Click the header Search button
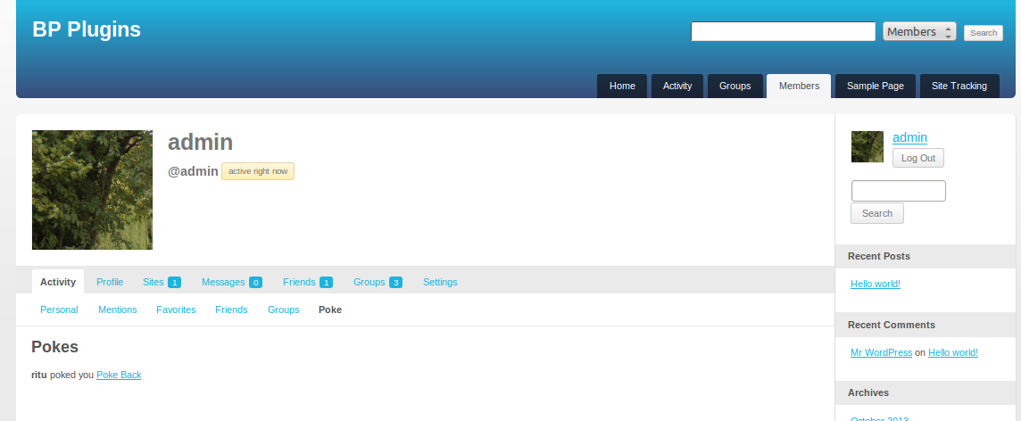 pyautogui.click(x=984, y=32)
